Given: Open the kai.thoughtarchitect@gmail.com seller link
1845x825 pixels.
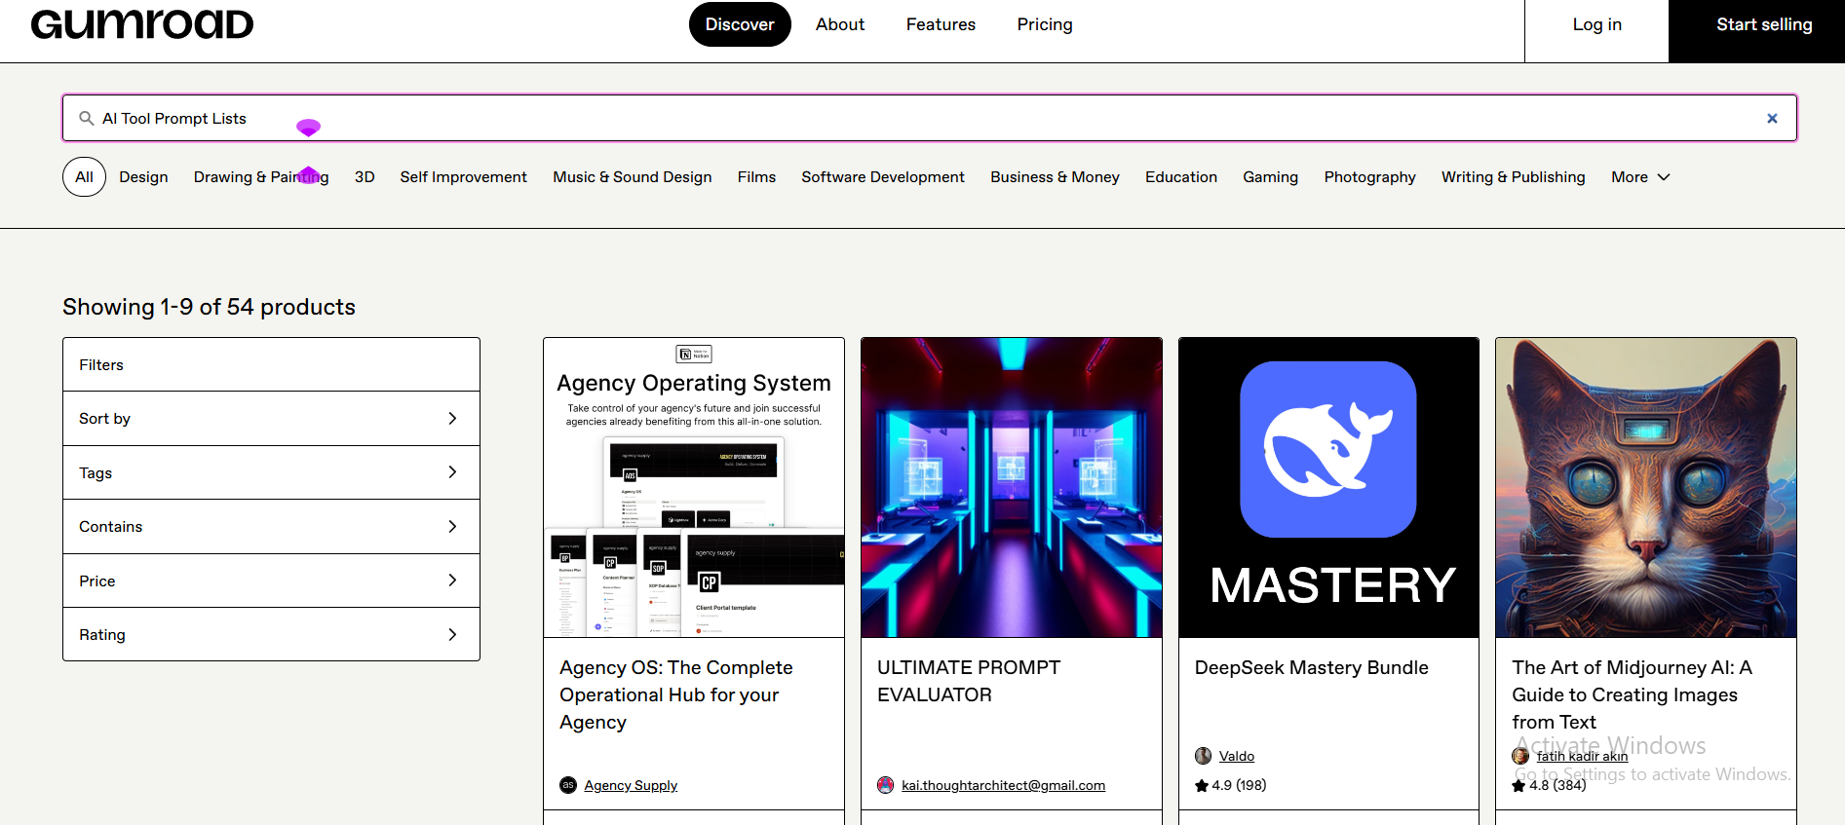Looking at the screenshot, I should (x=1003, y=786).
